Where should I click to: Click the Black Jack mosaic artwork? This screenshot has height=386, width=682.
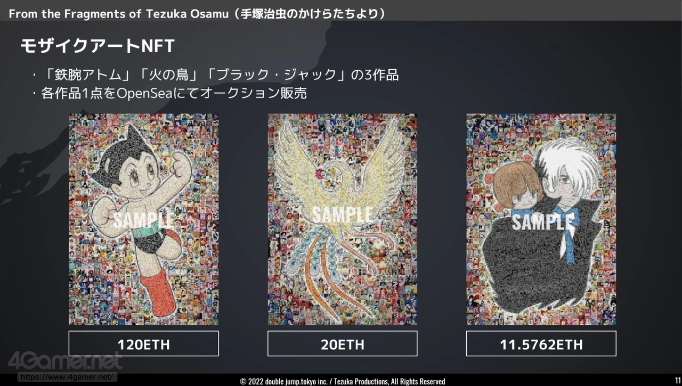pyautogui.click(x=541, y=219)
